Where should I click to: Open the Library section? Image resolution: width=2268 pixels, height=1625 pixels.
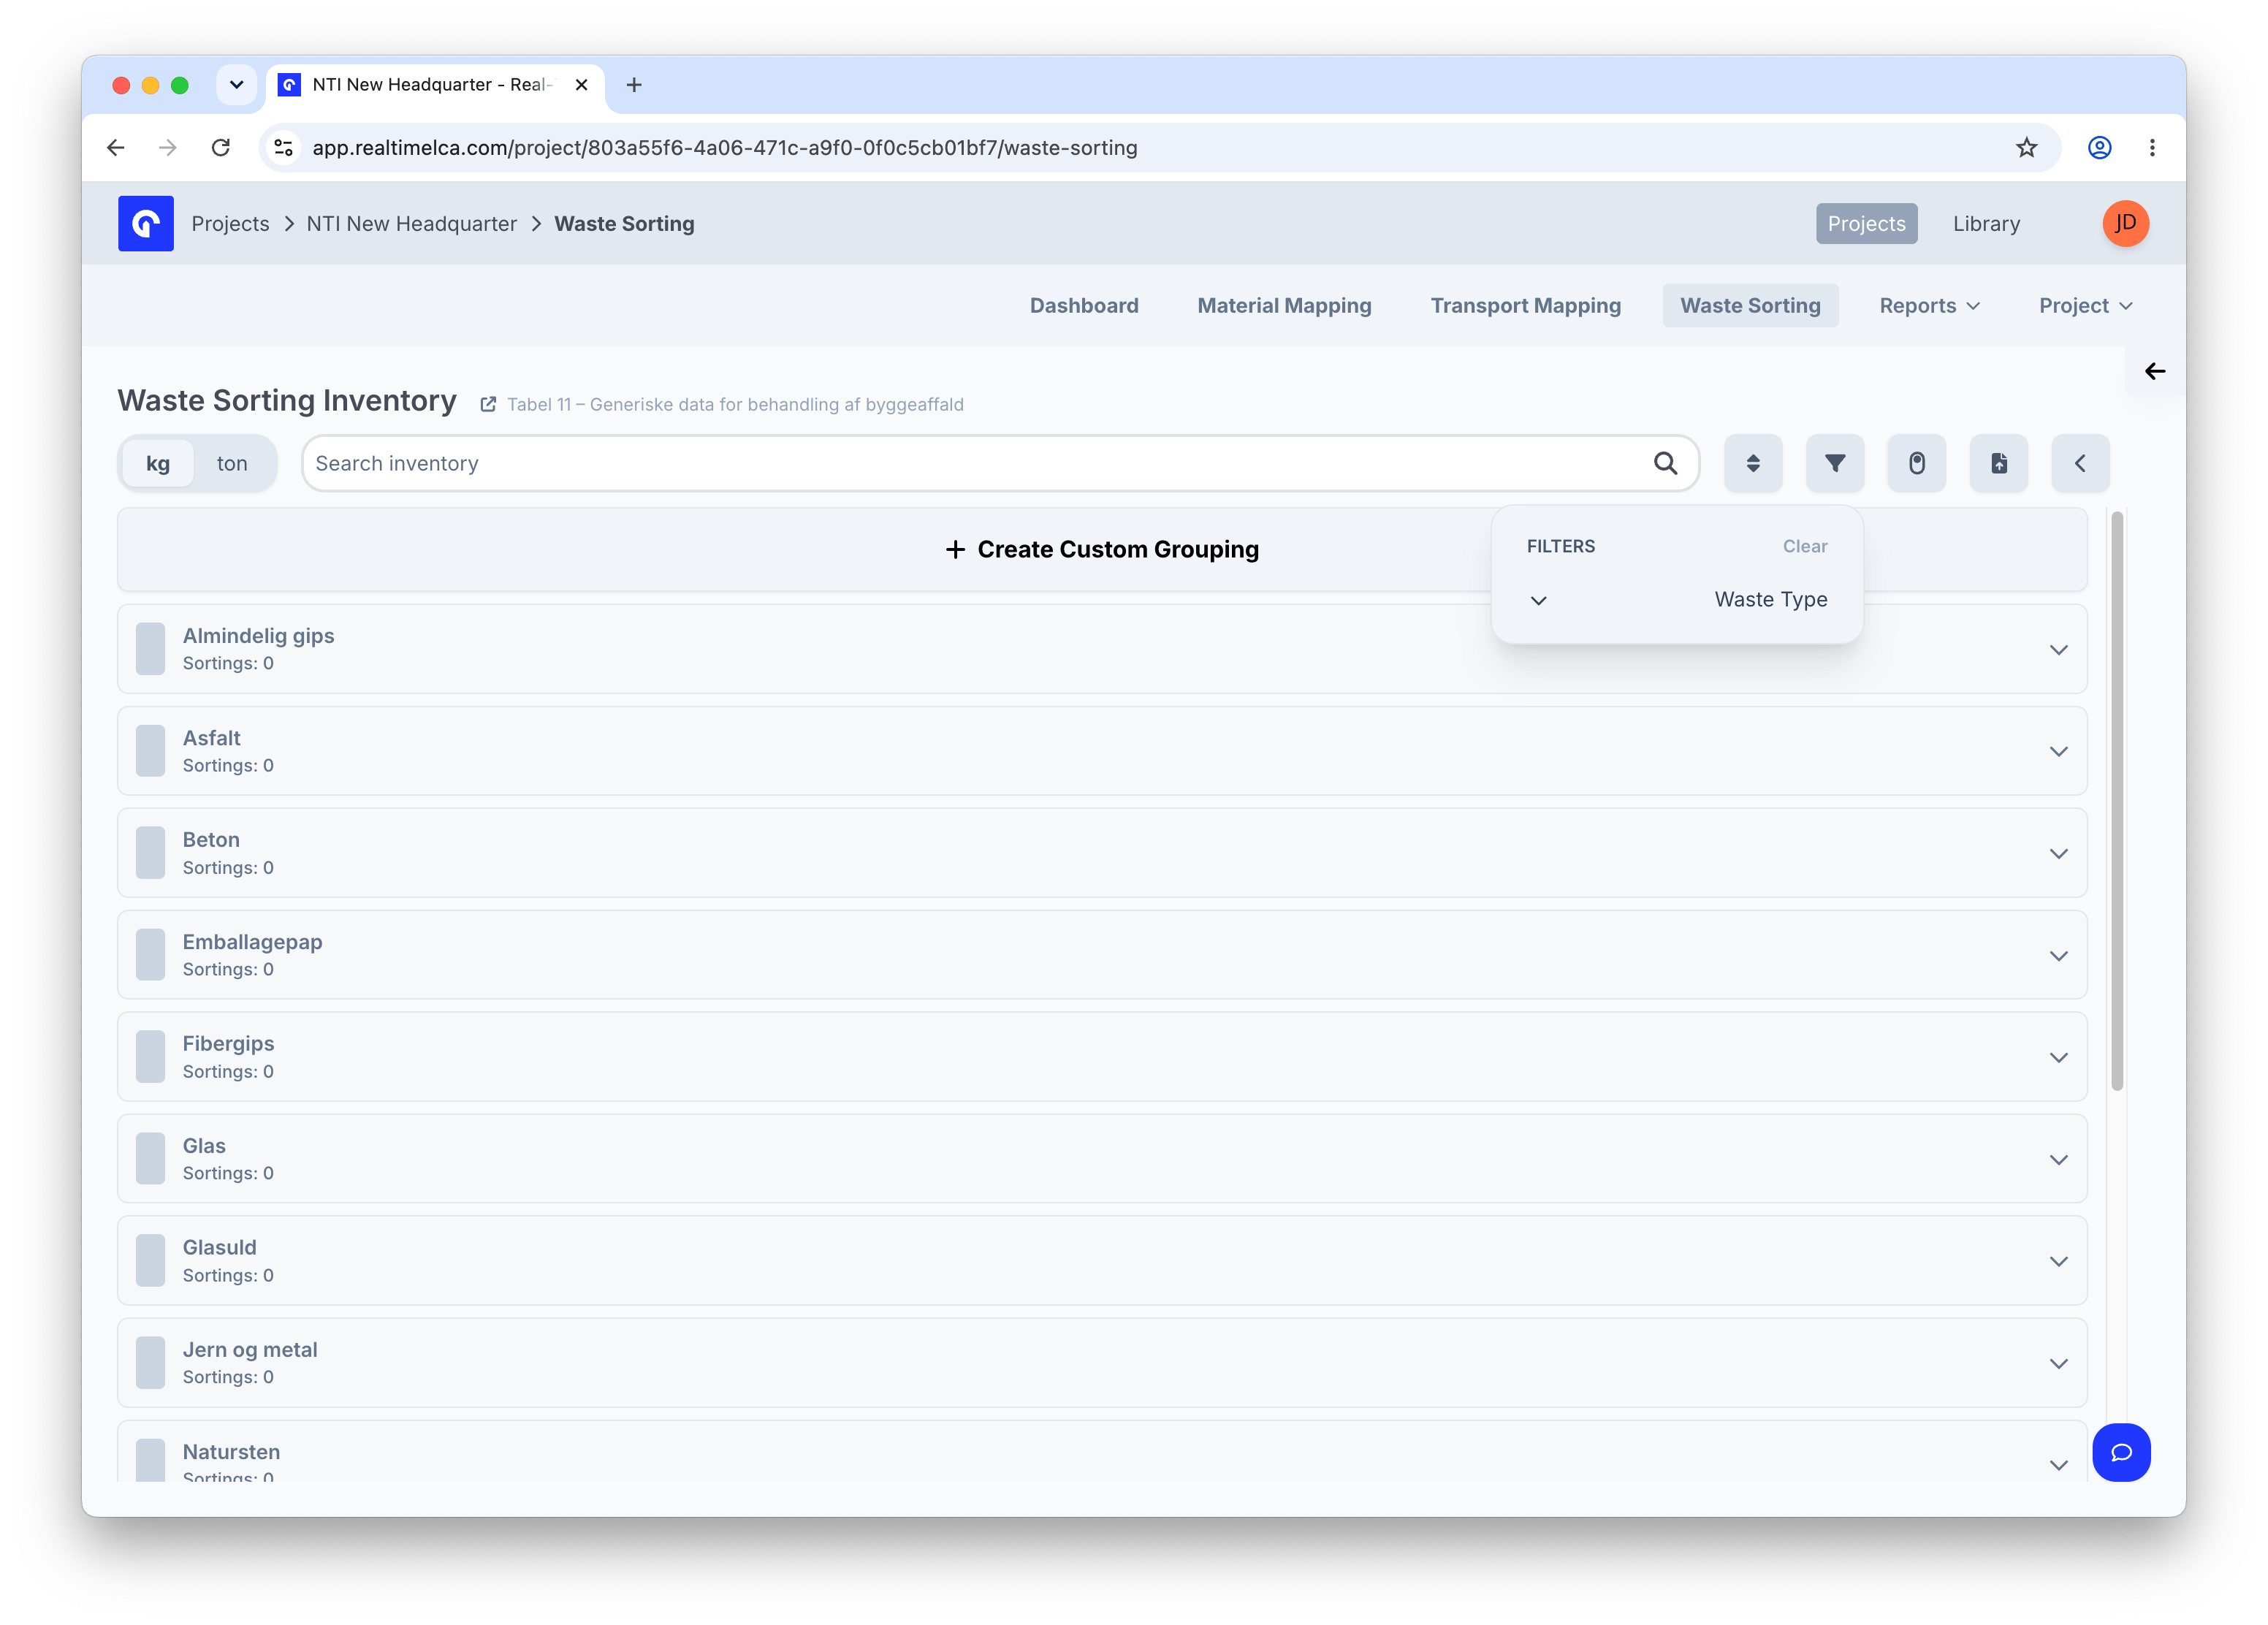tap(1986, 223)
